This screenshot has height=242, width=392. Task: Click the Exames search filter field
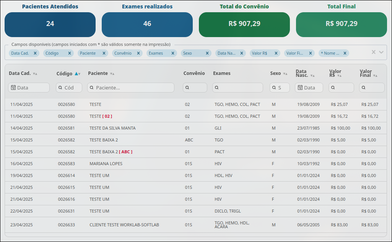pos(237,88)
